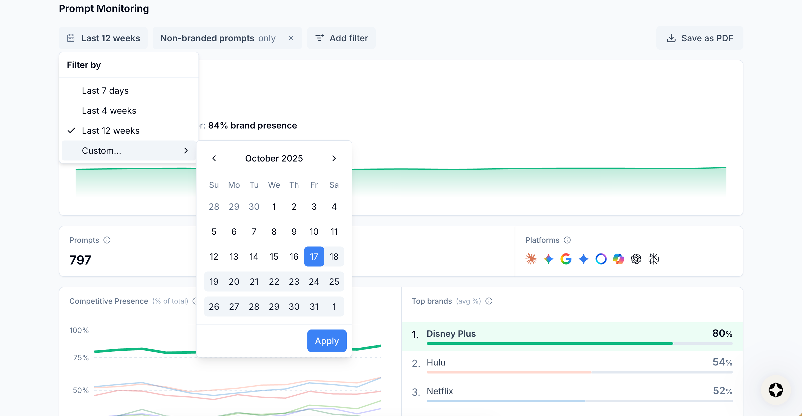Click the Hulu brand row
802x416 pixels.
click(x=572, y=365)
